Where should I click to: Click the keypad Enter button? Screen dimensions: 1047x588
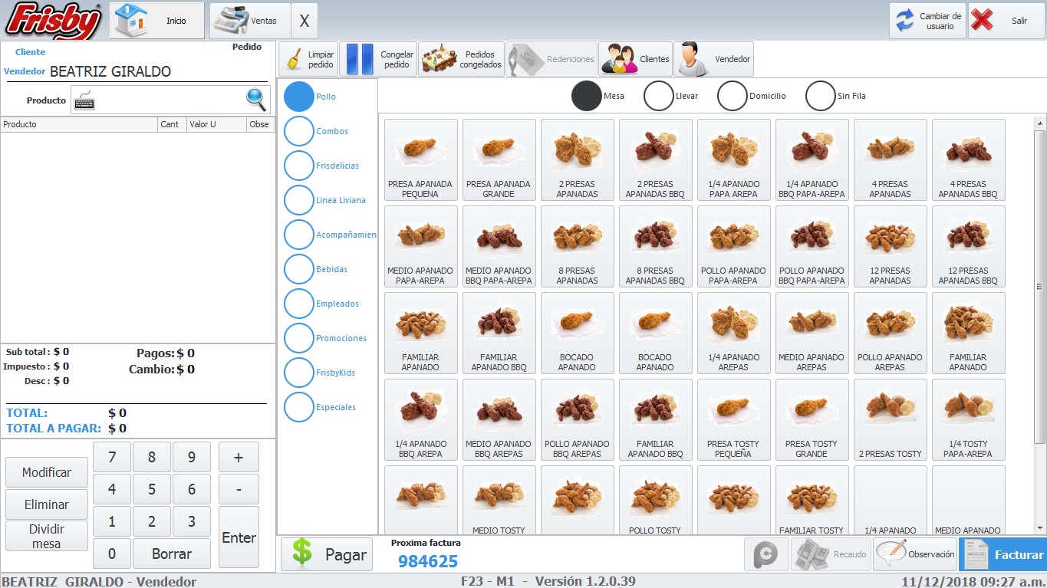tap(239, 537)
